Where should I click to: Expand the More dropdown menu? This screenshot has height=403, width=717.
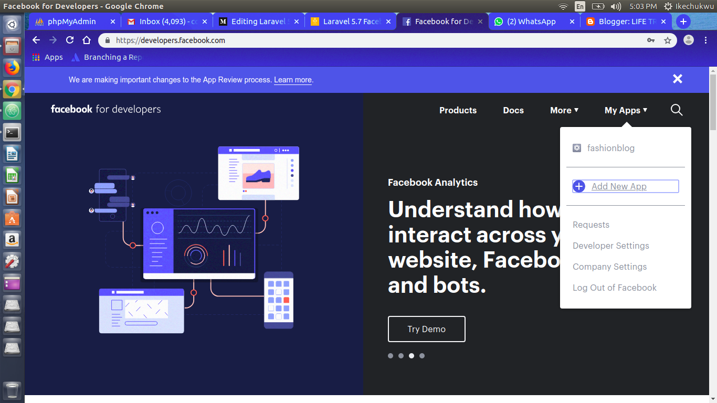coord(564,110)
